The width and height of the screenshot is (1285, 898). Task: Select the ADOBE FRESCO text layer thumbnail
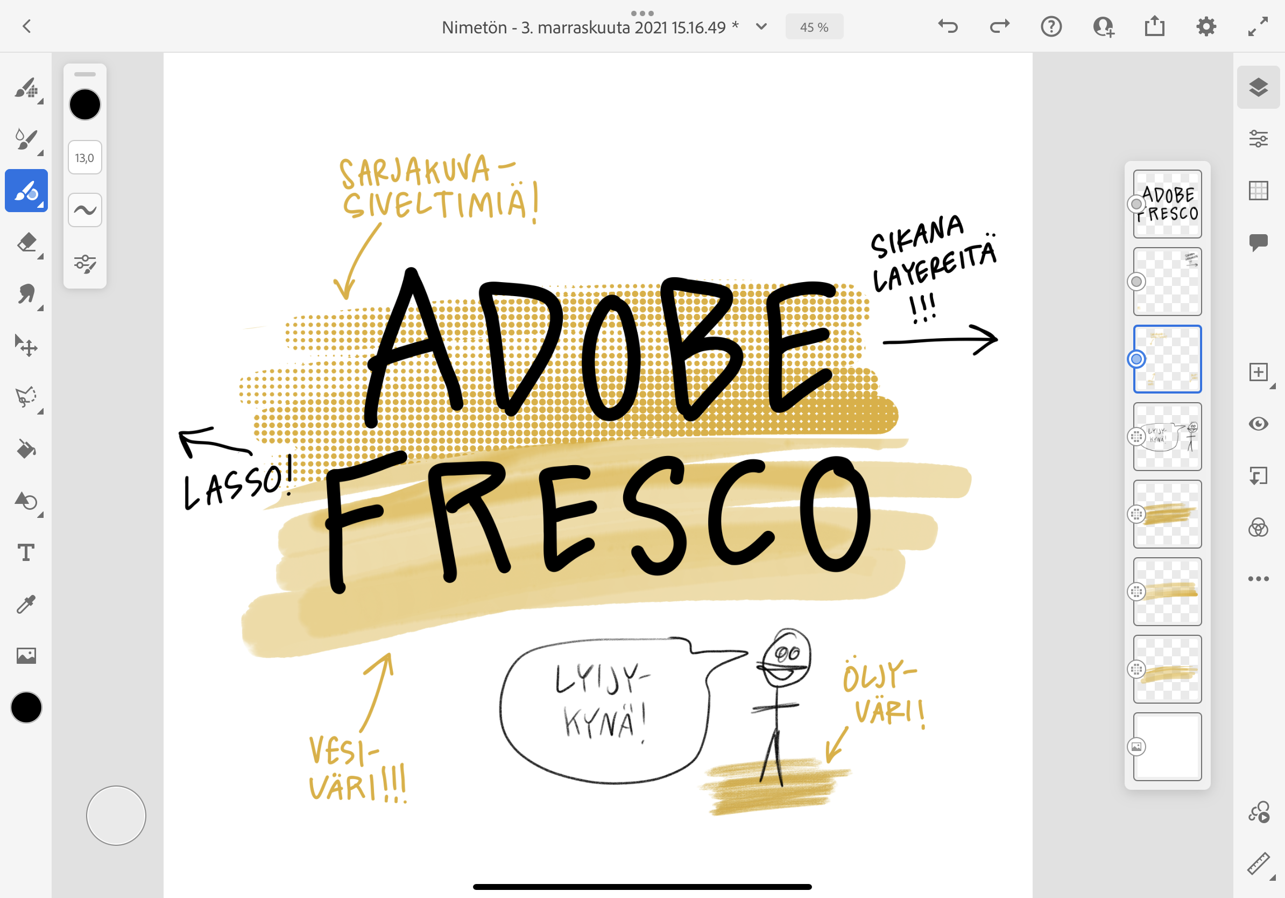(x=1168, y=205)
